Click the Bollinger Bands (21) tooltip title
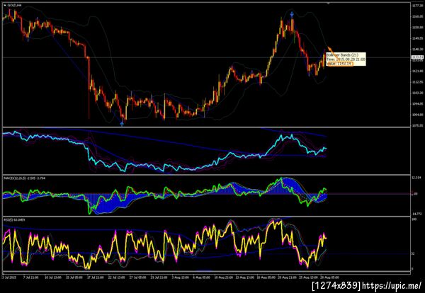The height and width of the screenshot is (293, 425). click(342, 55)
